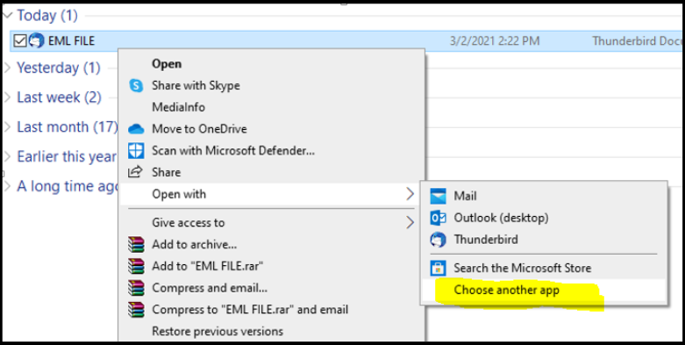The width and height of the screenshot is (685, 345).
Task: Click the Thunderbird icon in submenu
Action: (439, 240)
